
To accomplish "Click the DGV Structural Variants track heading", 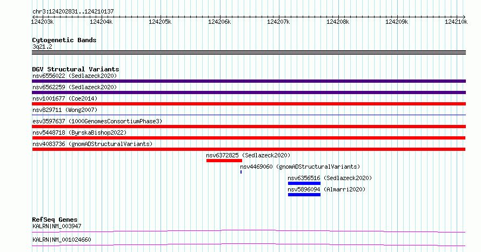I will (x=76, y=69).
